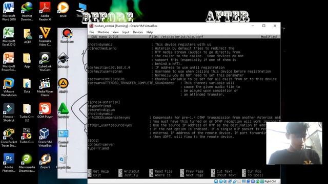The width and height of the screenshot is (328, 184).
Task: Open the Devices menu
Action: (138, 32)
